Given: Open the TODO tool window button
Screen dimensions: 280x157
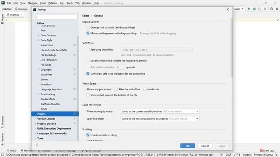Looking at the screenshot, I should 11,150.
